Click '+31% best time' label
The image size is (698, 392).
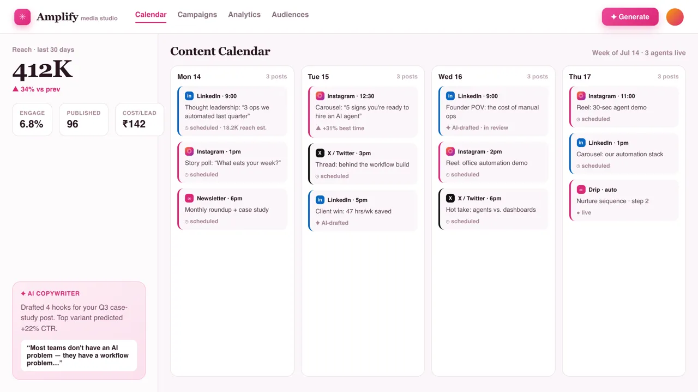click(x=340, y=128)
